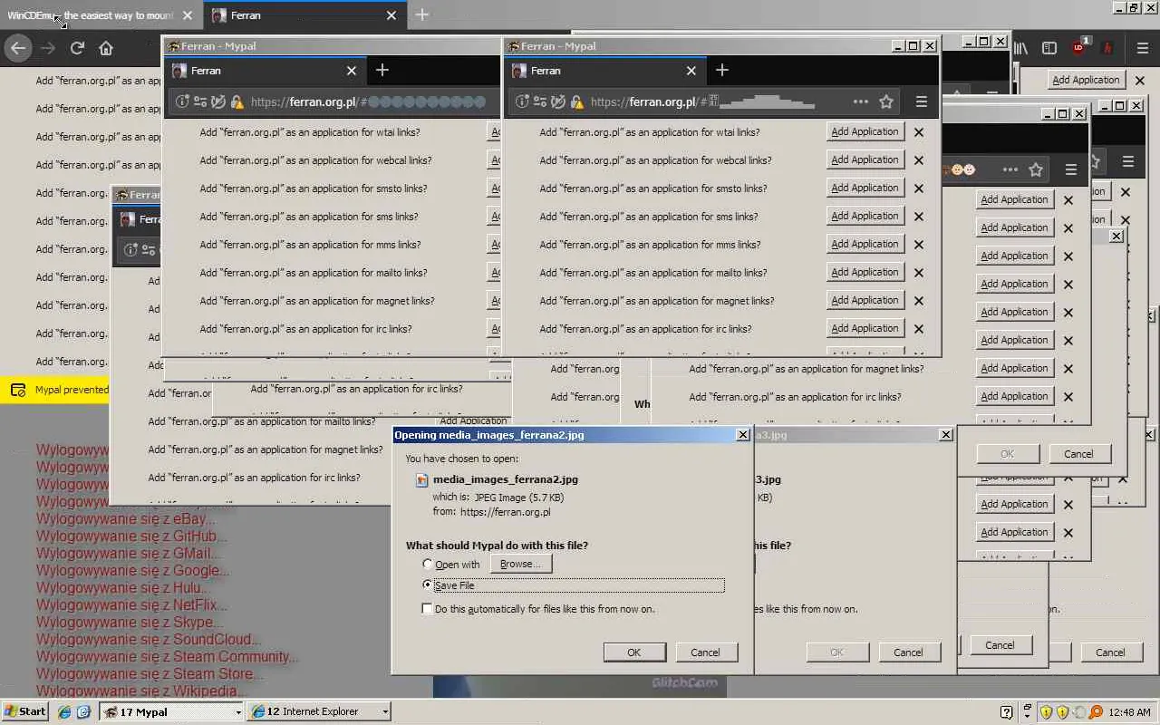Click the 'Mypal prevented' notification text
The height and width of the screenshot is (725, 1160).
[x=72, y=390]
